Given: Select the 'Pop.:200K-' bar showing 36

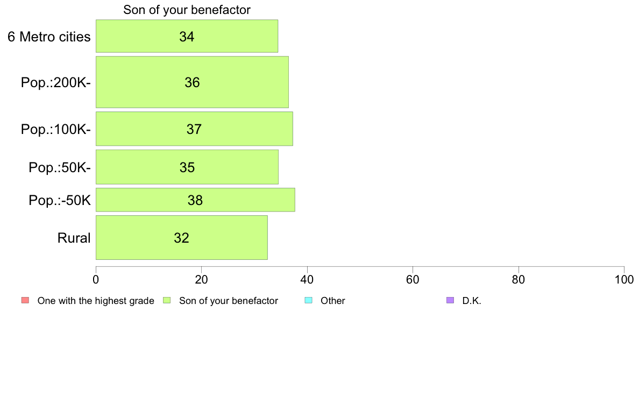Looking at the screenshot, I should click(x=192, y=82).
